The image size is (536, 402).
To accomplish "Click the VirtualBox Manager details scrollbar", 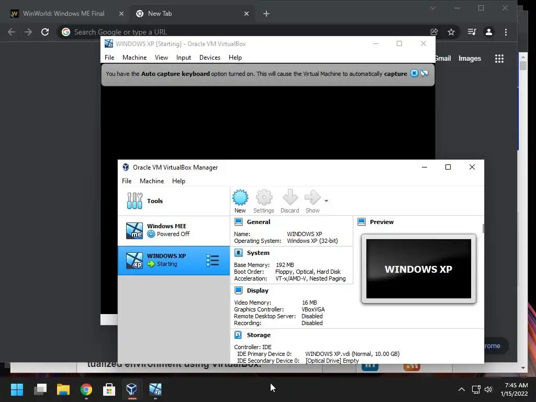I will [483, 229].
